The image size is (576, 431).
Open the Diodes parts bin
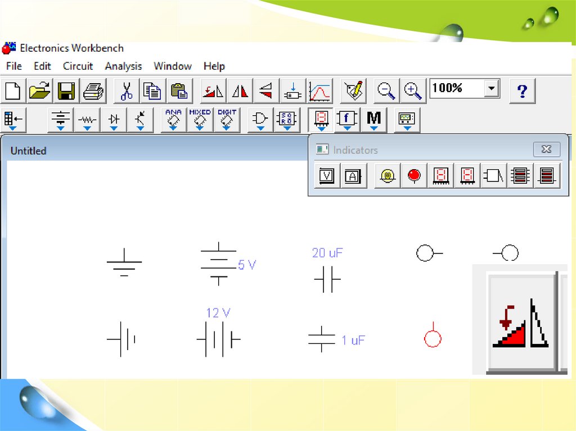114,120
